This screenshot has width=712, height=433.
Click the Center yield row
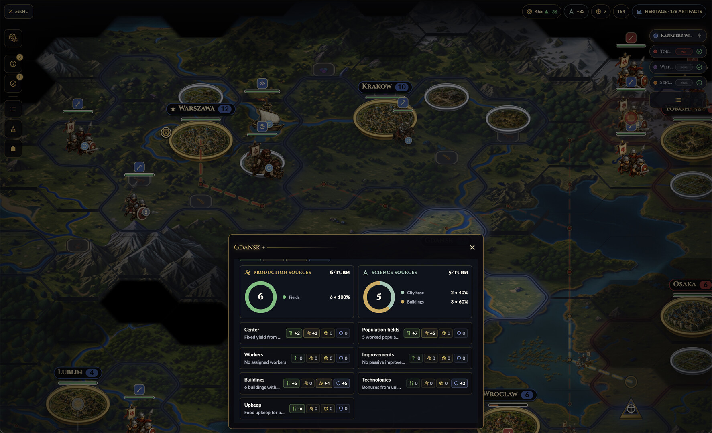(x=297, y=333)
